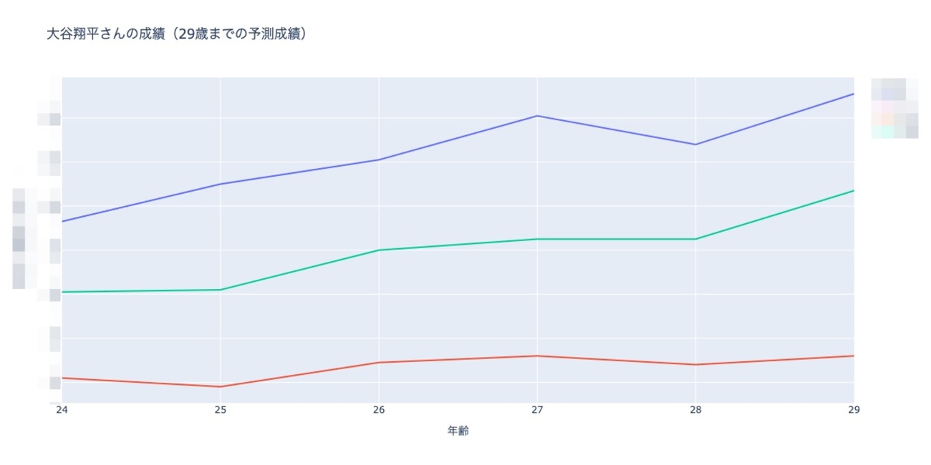Click the blurred vertical y-axis title
931x465 pixels.
tap(19, 239)
